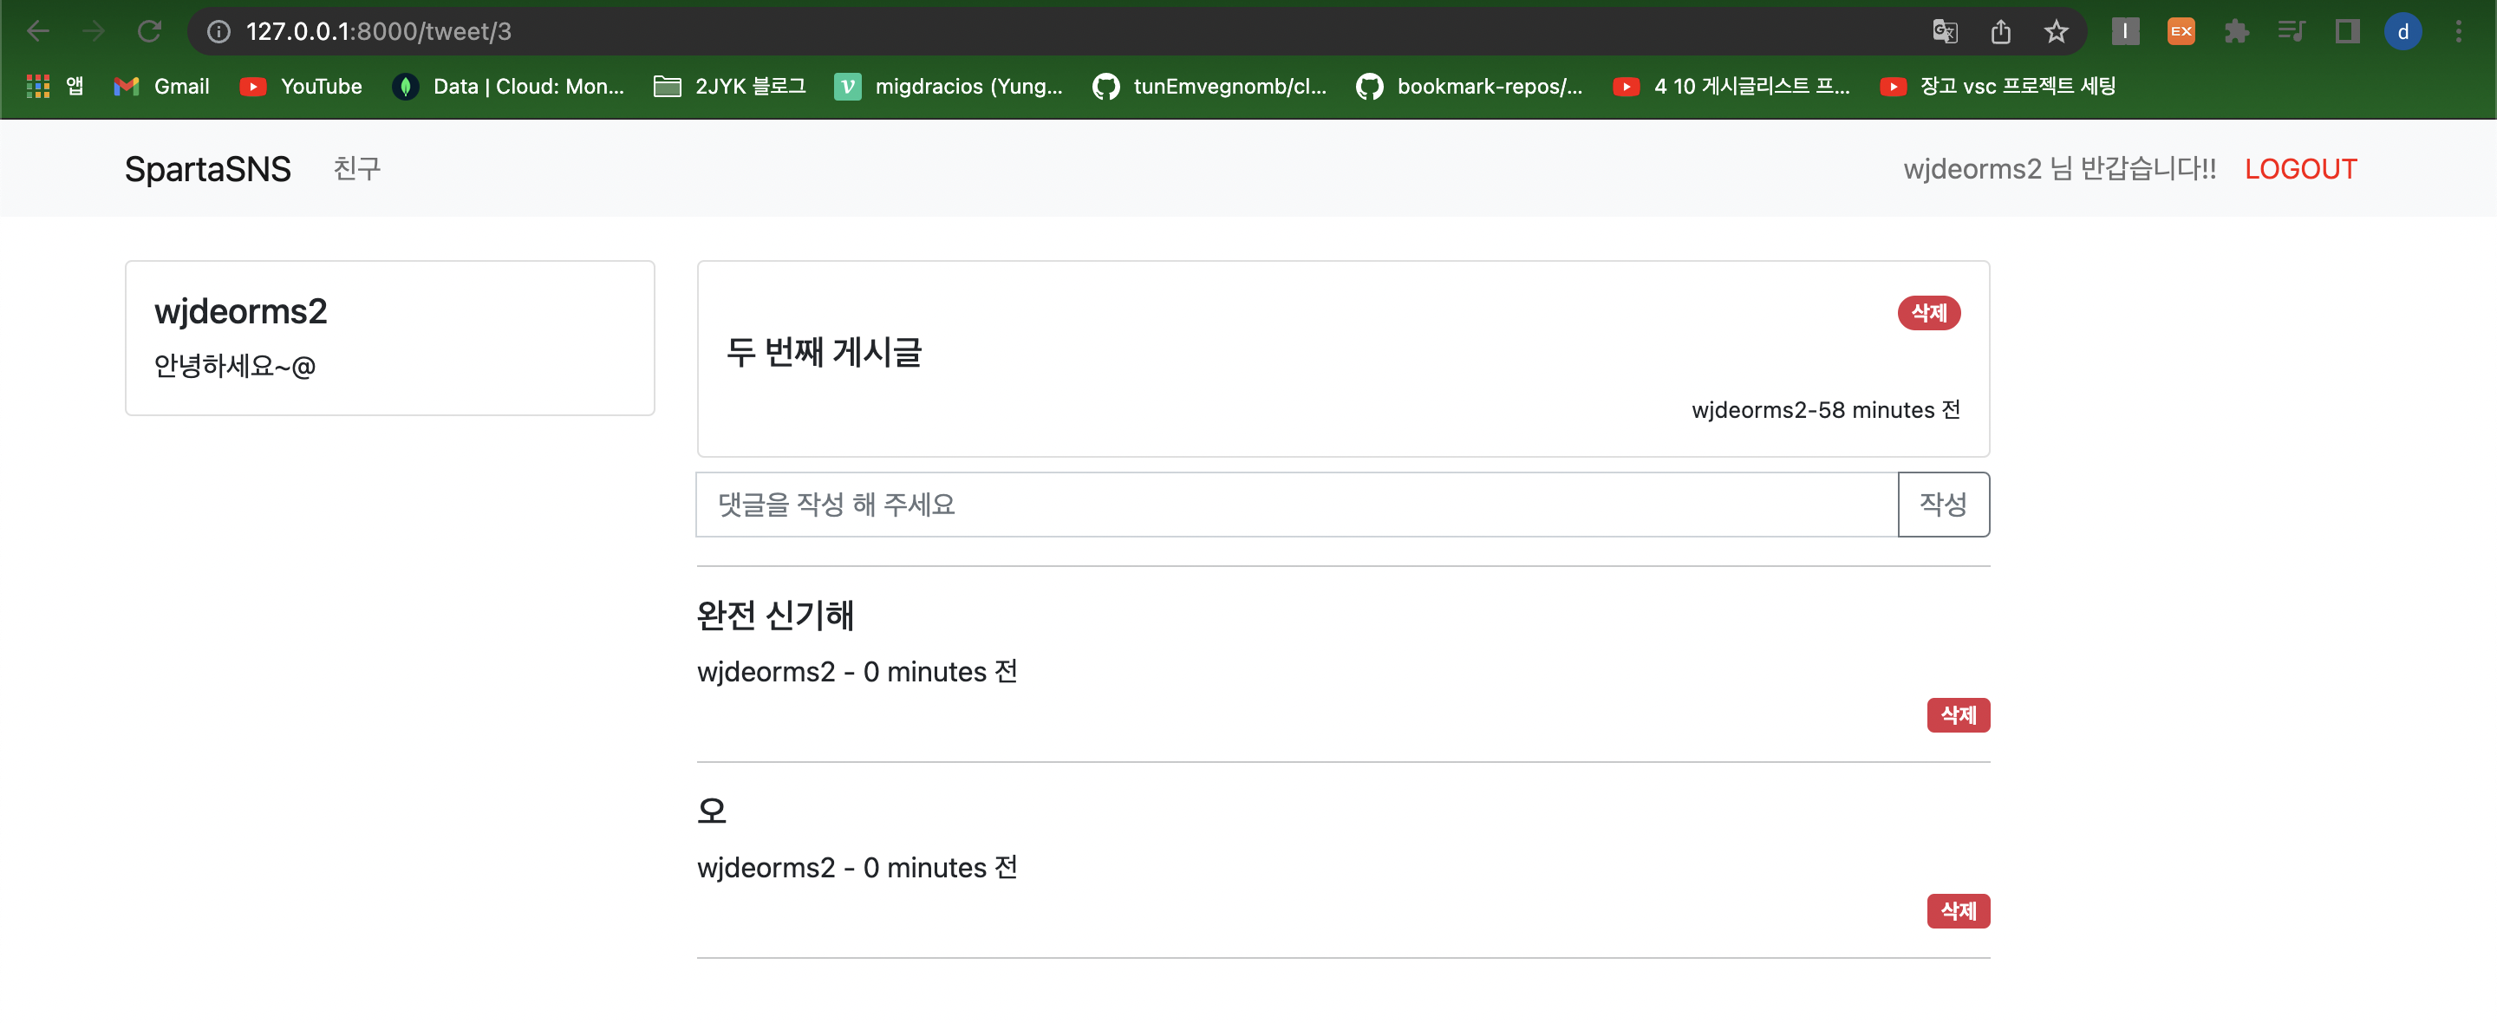Click the post title 두 번째 게시글
Screen dimensions: 2497x1023
click(x=824, y=352)
